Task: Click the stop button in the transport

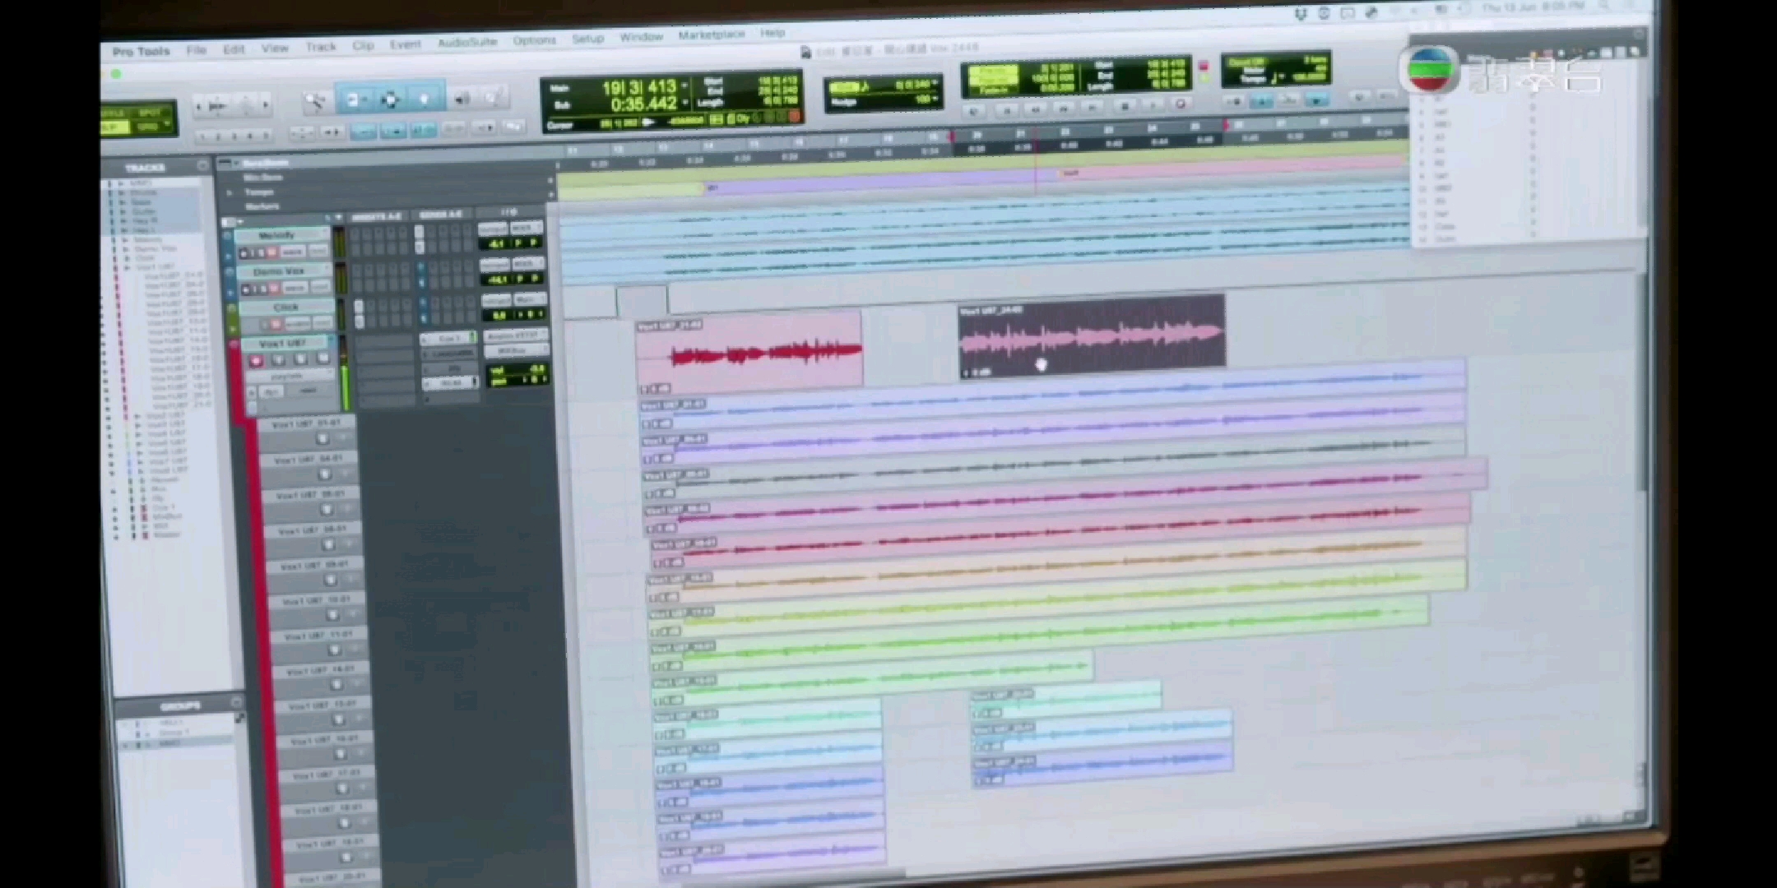Action: coord(1125,106)
